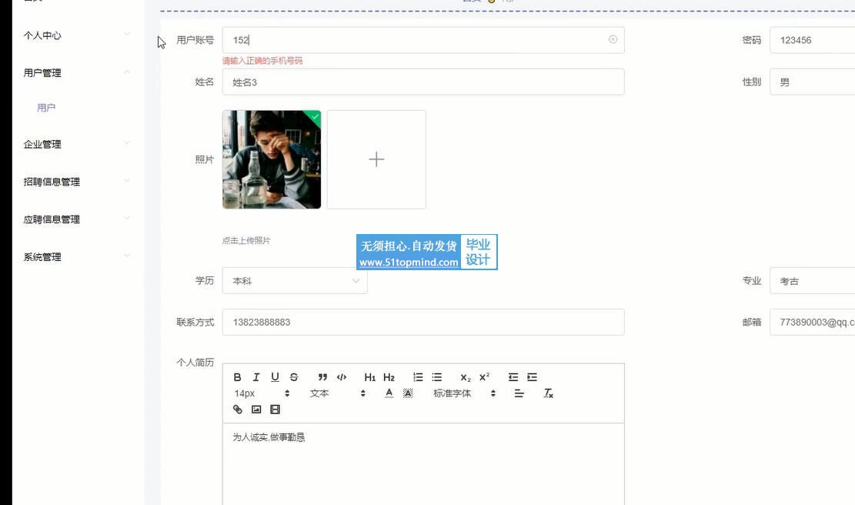The height and width of the screenshot is (505, 855).
Task: Increase indent in the editor
Action: pyautogui.click(x=533, y=377)
